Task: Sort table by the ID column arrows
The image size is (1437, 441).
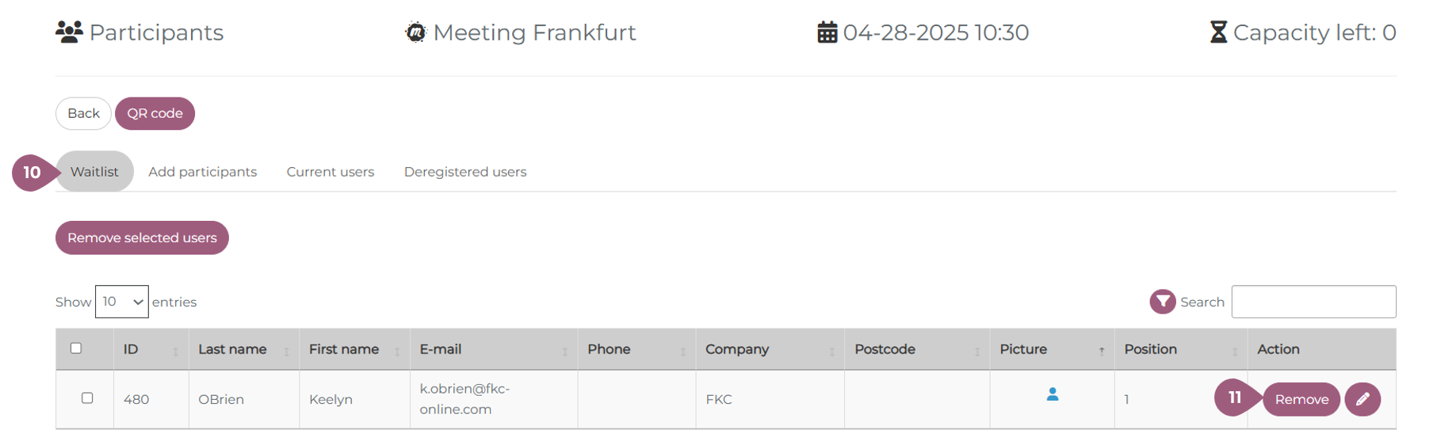Action: (175, 351)
